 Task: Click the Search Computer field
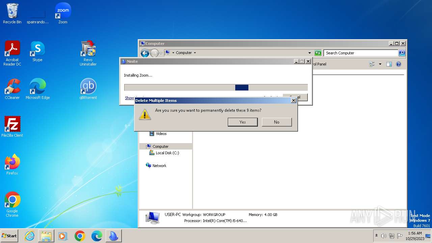coord(361,53)
